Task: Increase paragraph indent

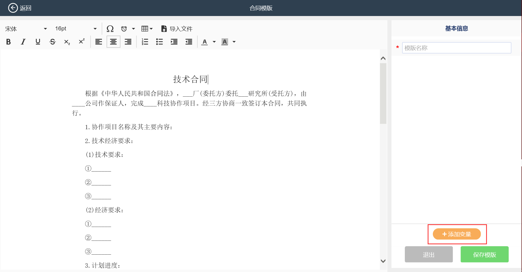Action: pos(174,42)
